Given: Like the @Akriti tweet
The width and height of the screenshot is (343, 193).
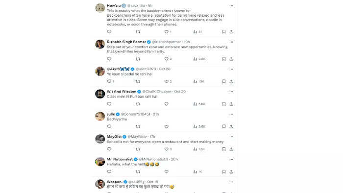Looking at the screenshot, I should (167, 81).
